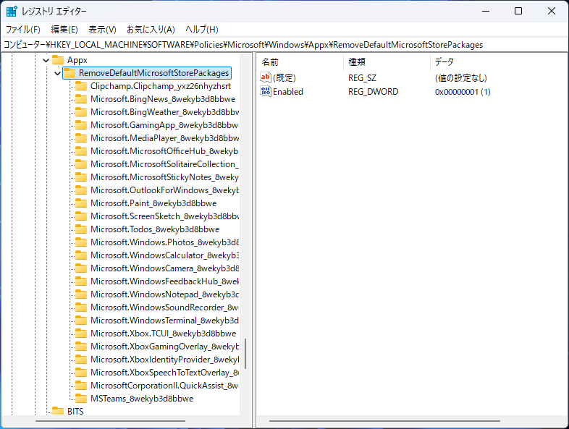Select the WindowsCamera folder icon

pyautogui.click(x=81, y=268)
